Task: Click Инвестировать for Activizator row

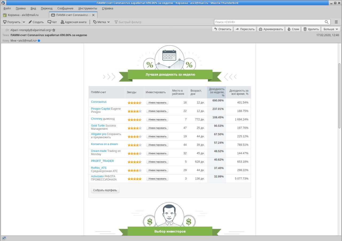Action: coord(157,179)
